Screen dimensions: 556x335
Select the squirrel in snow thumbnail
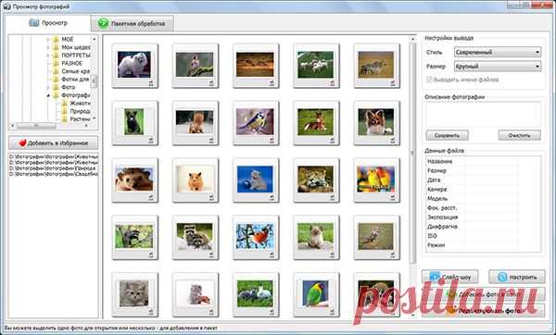tap(195, 122)
